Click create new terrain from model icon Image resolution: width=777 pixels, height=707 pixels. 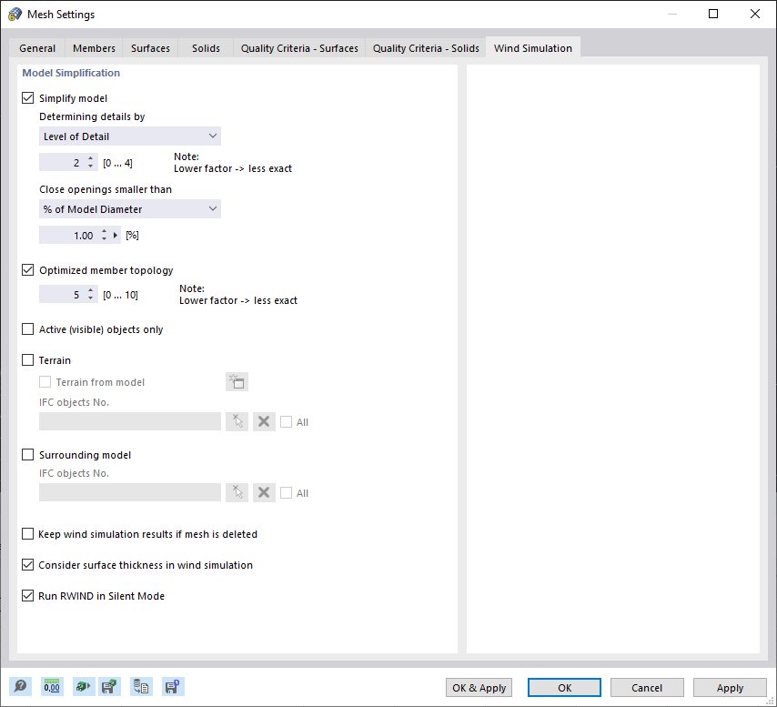coord(237,382)
